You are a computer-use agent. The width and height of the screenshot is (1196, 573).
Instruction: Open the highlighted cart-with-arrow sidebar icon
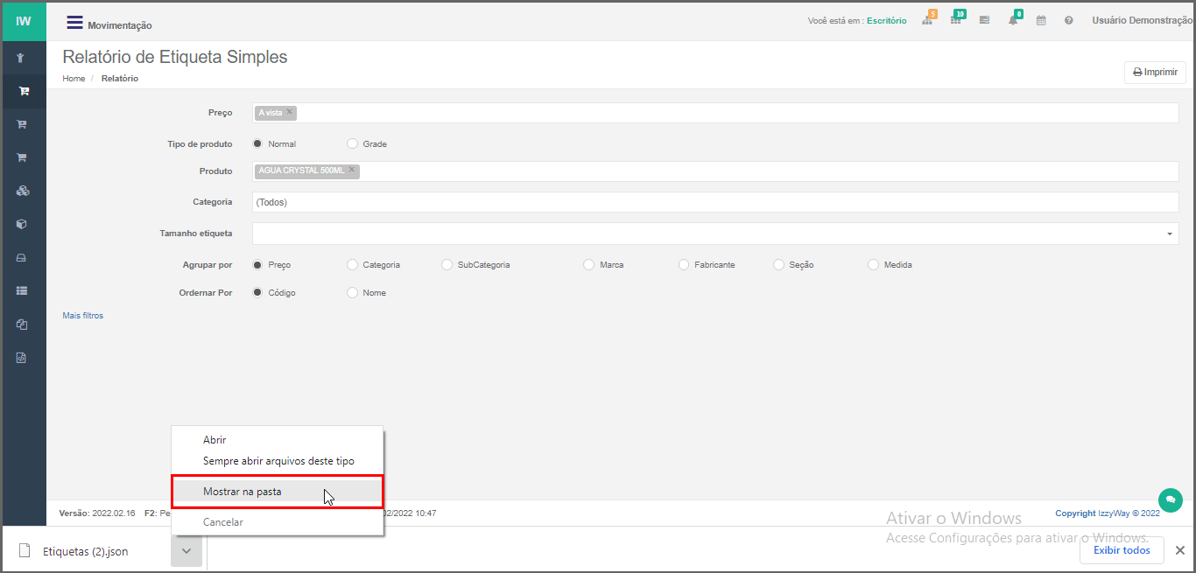click(23, 91)
